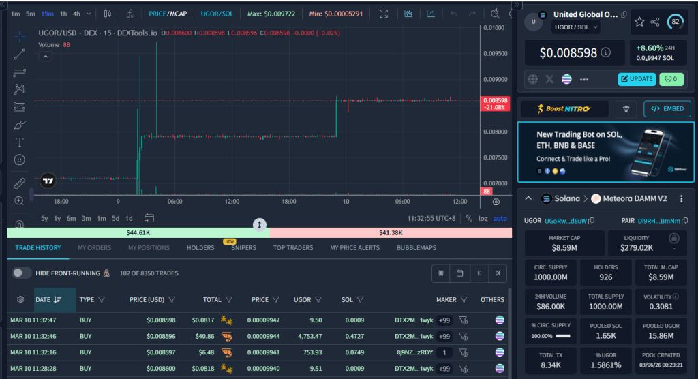Filter trades by maker 8j9NZ...zRDY

tap(463, 352)
